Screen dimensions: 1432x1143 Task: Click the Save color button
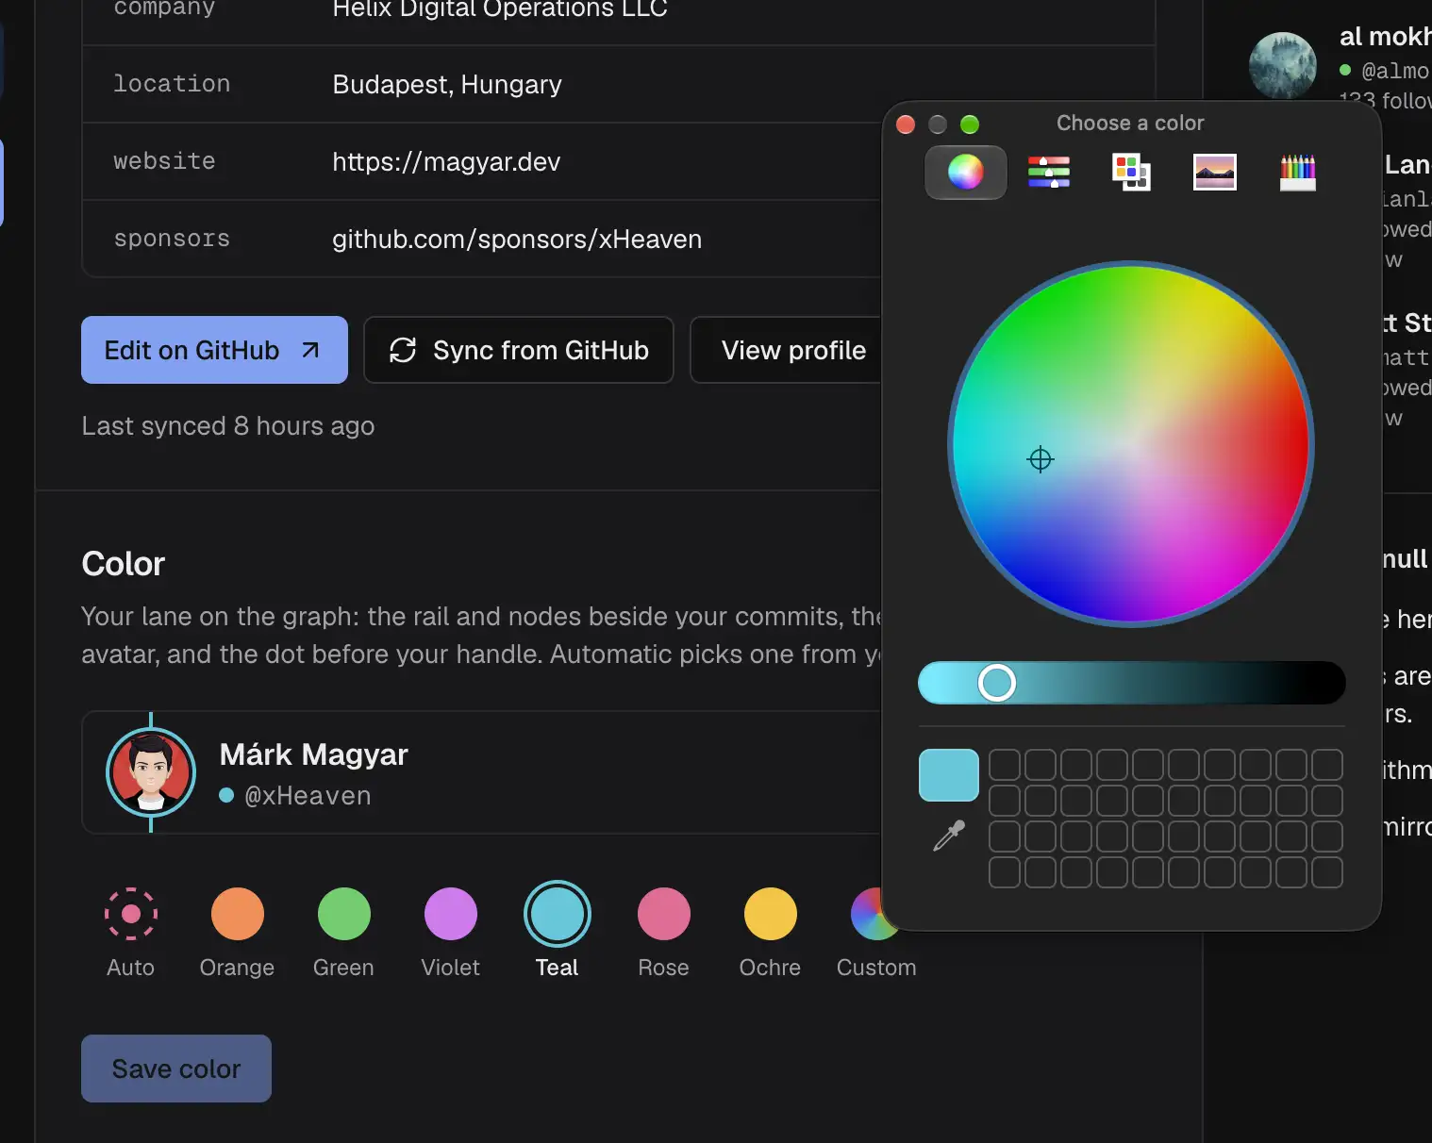pos(176,1068)
